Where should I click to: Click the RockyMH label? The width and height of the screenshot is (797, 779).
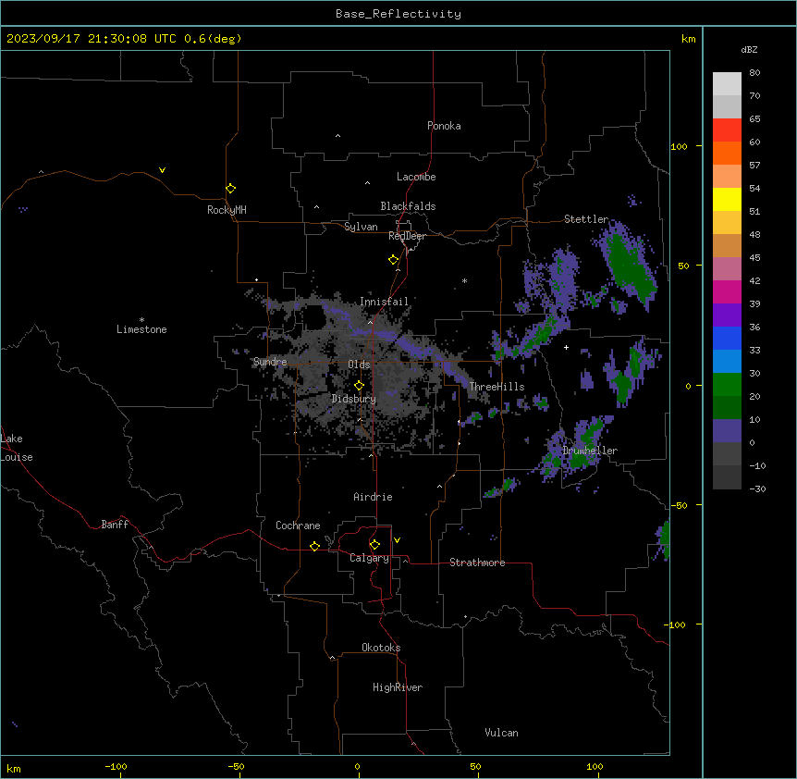click(x=227, y=210)
